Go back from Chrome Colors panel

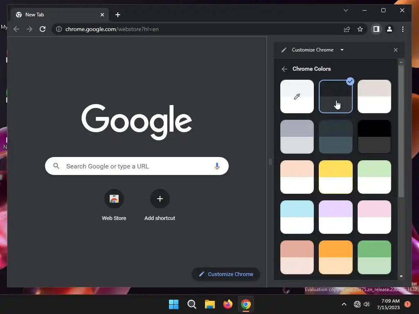[284, 69]
